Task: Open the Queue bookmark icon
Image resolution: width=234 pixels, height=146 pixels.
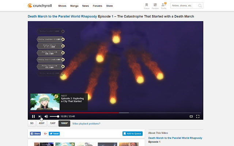Action: pyautogui.click(x=147, y=6)
